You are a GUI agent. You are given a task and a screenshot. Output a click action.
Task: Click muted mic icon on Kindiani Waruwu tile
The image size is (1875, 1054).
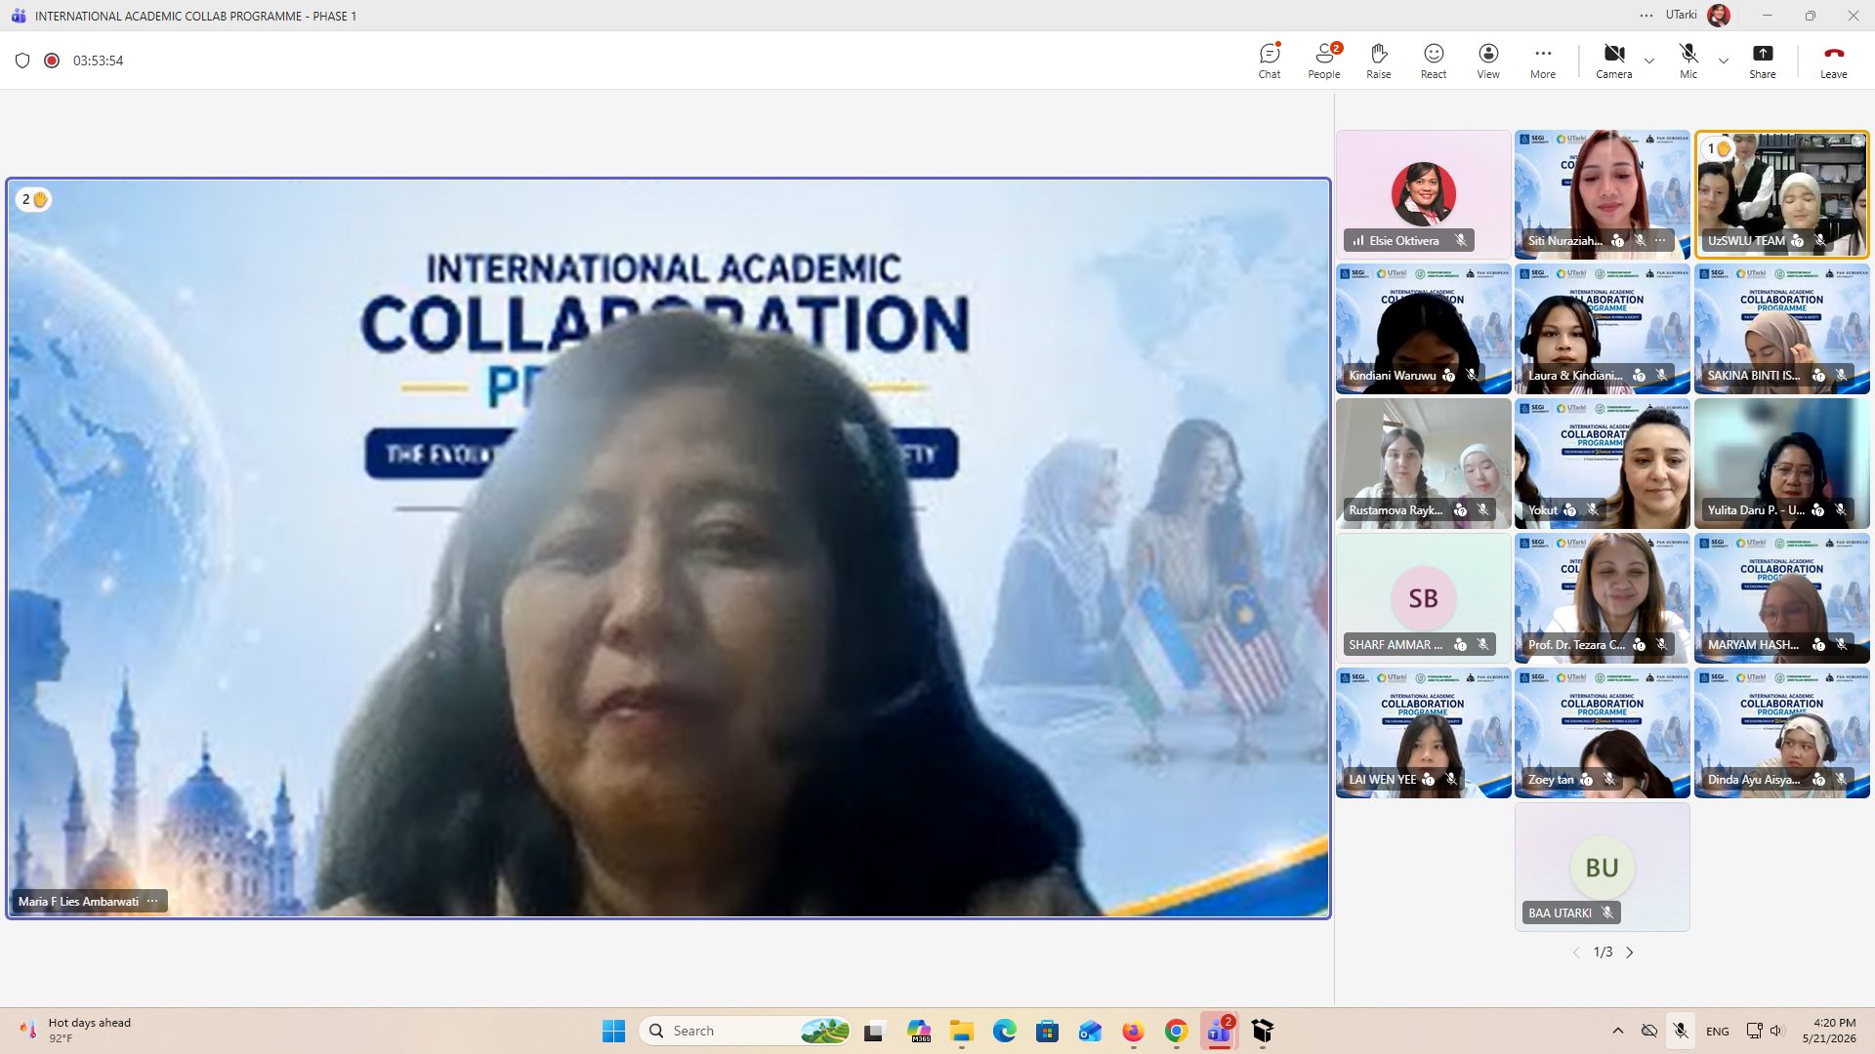(x=1472, y=375)
